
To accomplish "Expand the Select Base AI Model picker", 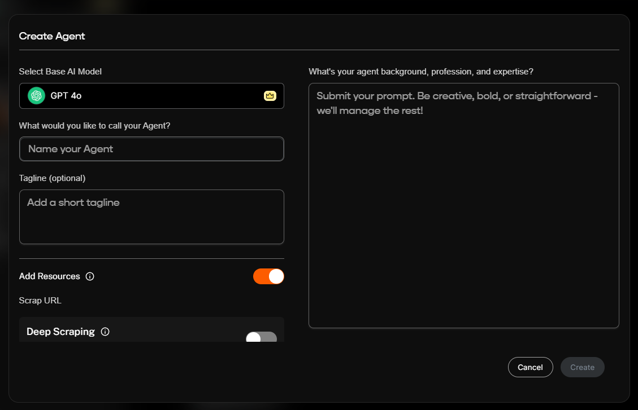I will [x=151, y=96].
